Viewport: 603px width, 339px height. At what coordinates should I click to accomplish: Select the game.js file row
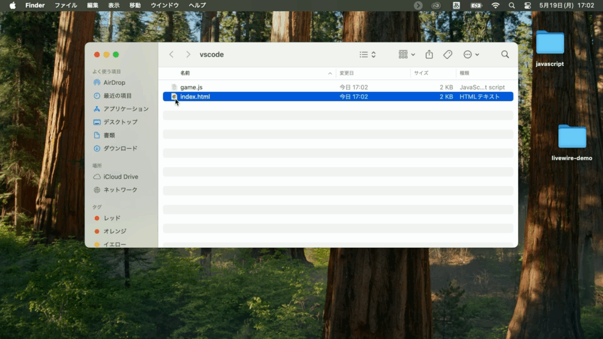click(191, 87)
